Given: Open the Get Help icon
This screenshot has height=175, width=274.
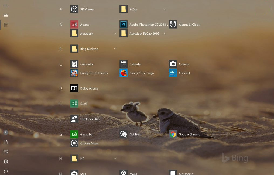Looking at the screenshot, I should pyautogui.click(x=124, y=135).
